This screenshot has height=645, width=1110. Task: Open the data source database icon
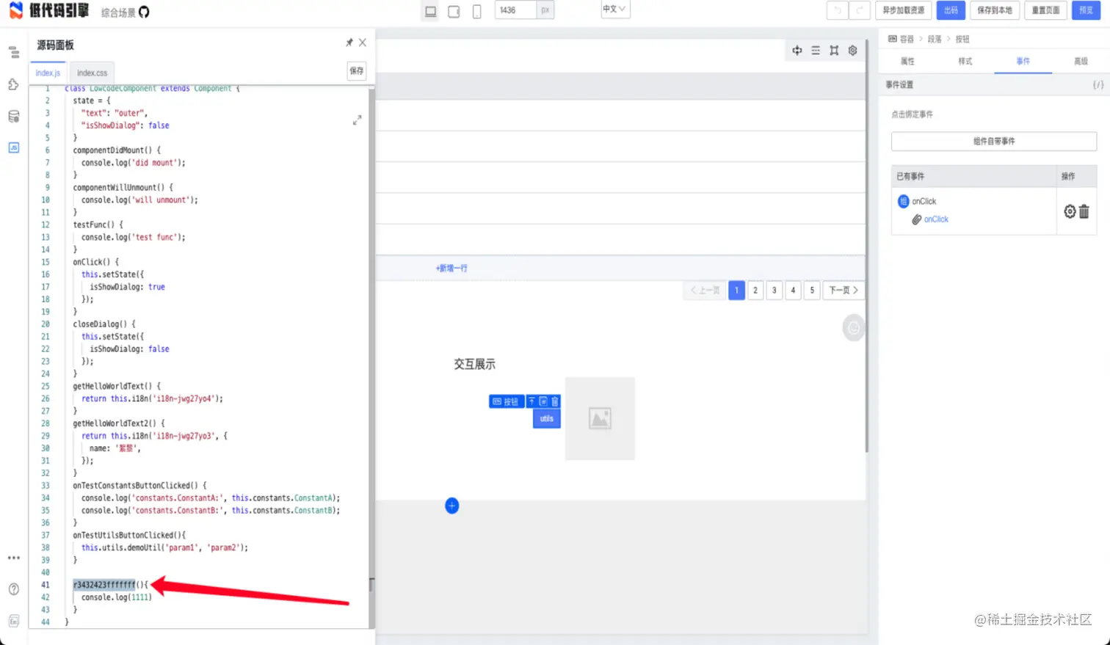point(14,117)
